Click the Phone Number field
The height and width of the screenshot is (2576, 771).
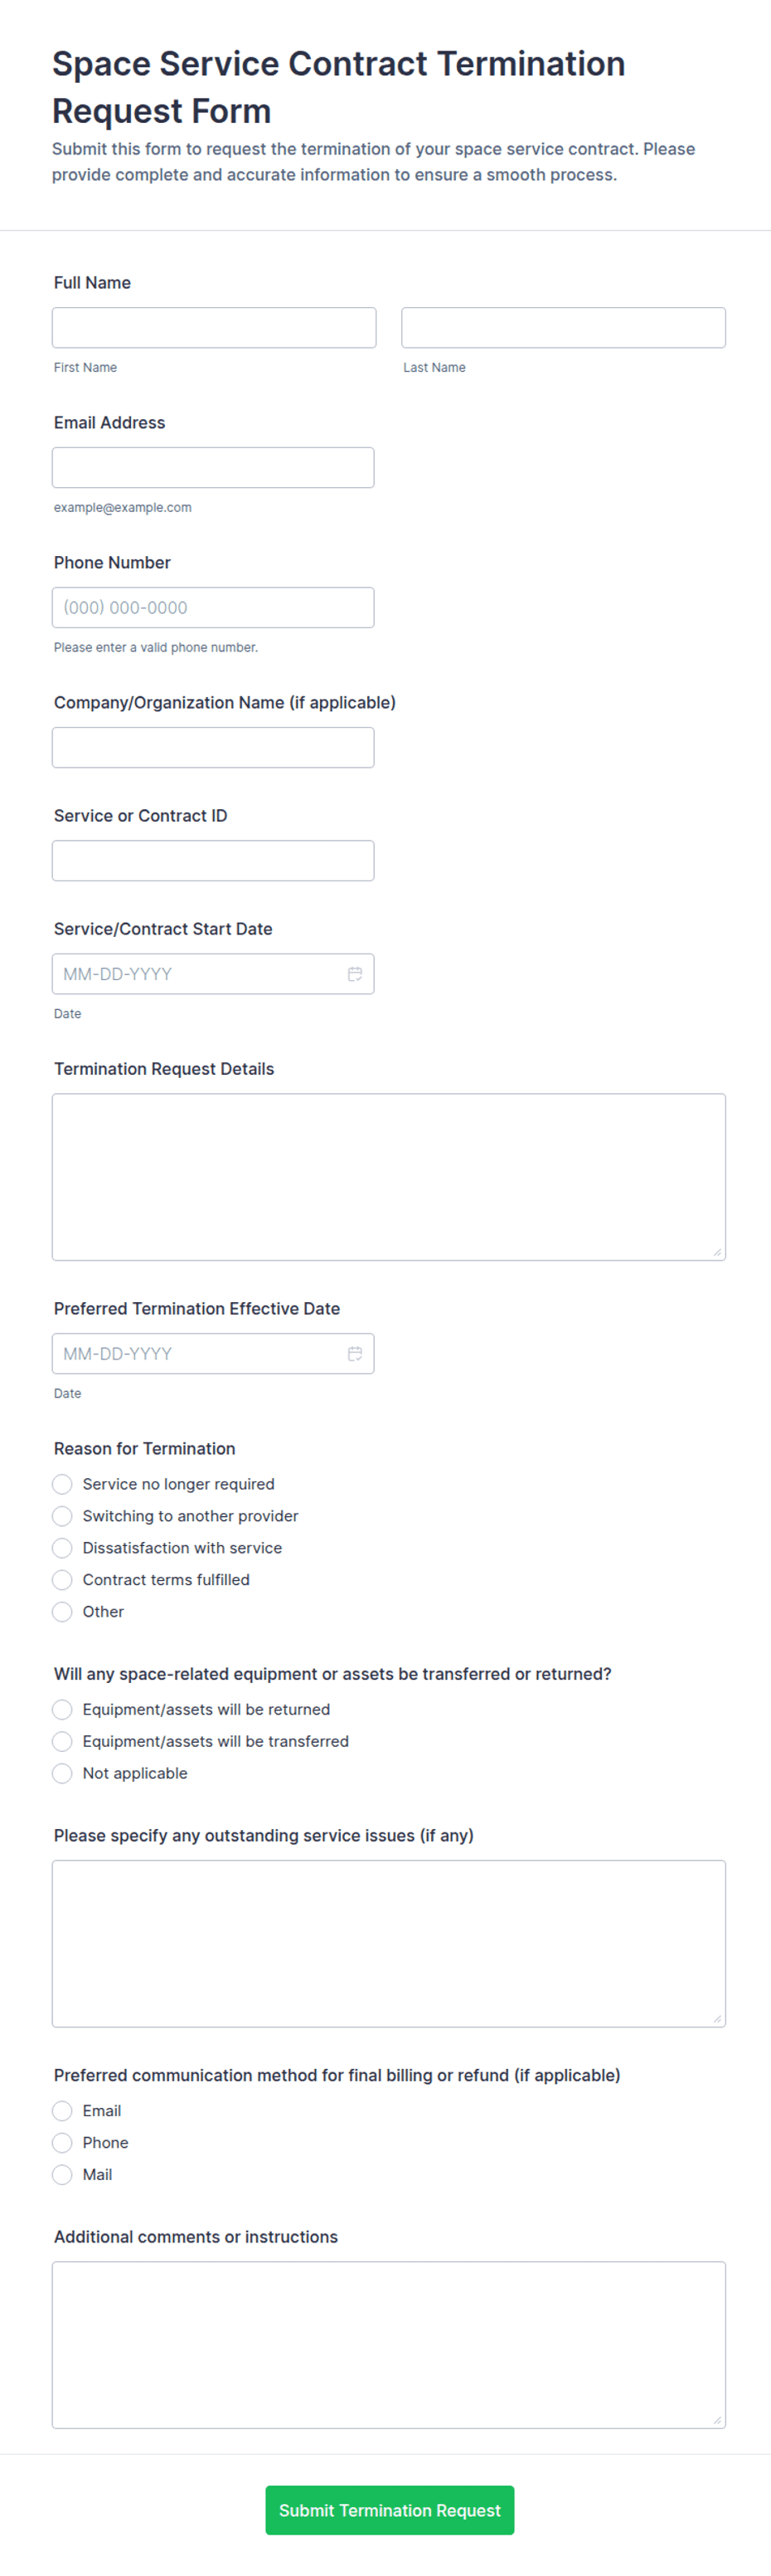213,608
